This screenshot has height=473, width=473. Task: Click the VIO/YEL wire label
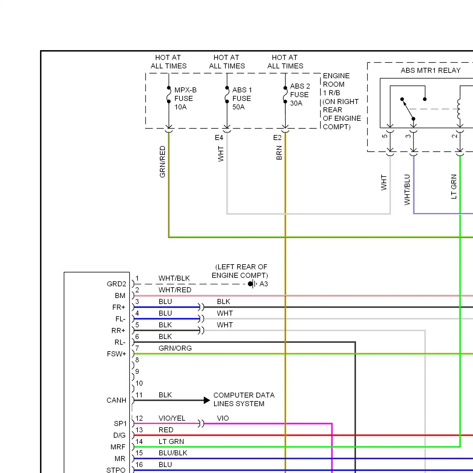tap(172, 418)
